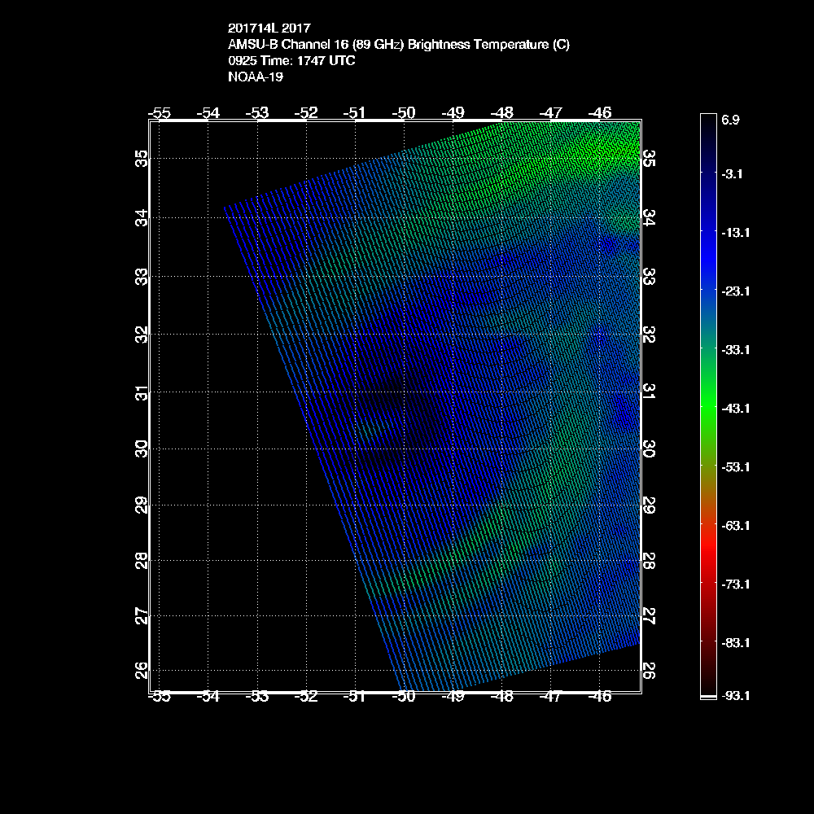
Task: Click the 30 latitude label on the left axis
Action: [142, 449]
